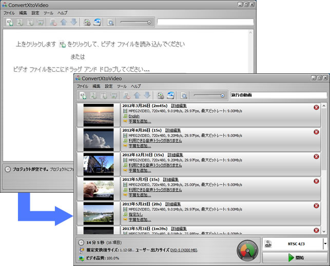Image resolution: width=330 pixels, height=266 pixels.
Task: Click clock icon beside 14分5秒
Action: [81, 242]
